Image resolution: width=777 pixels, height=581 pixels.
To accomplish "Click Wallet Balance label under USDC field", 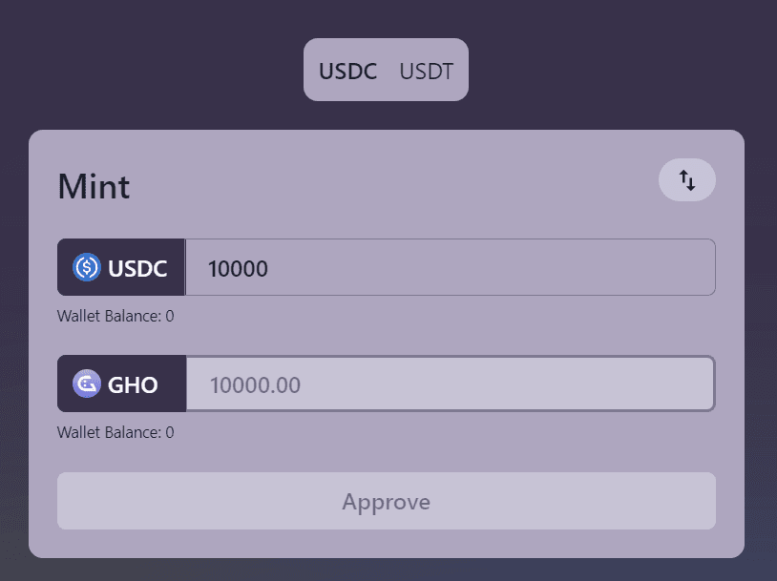I will (x=110, y=316).
